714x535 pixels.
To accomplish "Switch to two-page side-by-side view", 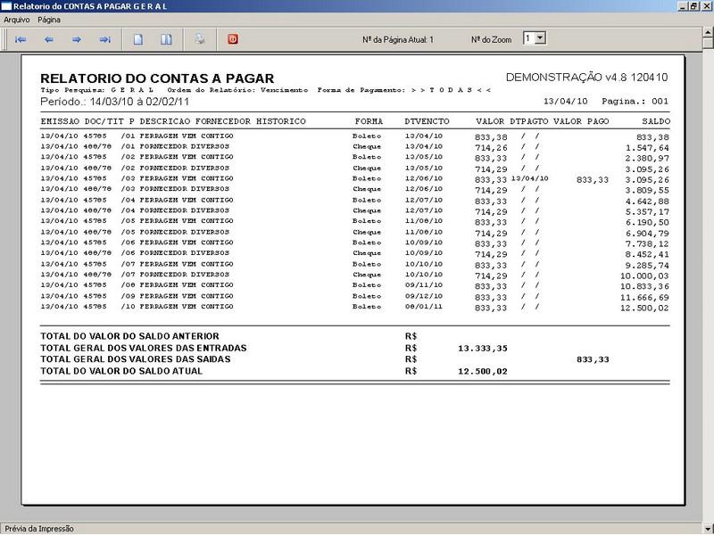I will [x=165, y=39].
